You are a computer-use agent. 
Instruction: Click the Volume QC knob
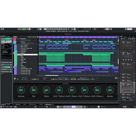pos(21,90)
